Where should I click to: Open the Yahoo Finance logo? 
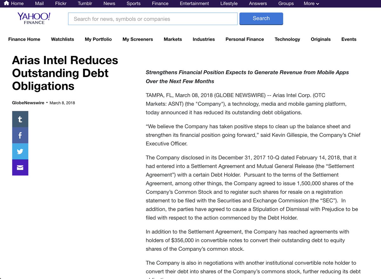coord(34,18)
